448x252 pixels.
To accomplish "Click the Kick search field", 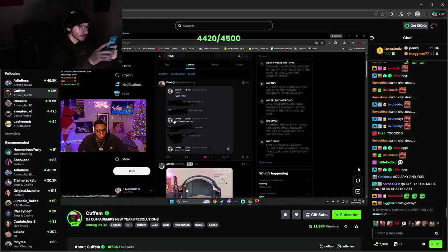I will tap(224, 26).
